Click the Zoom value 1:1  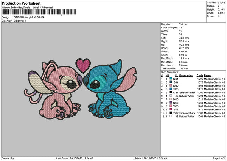click(x=219, y=16)
